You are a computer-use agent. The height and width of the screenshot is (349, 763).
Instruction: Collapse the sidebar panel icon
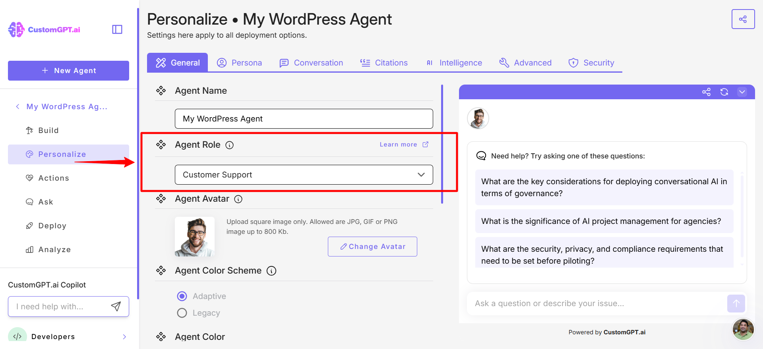tap(117, 29)
